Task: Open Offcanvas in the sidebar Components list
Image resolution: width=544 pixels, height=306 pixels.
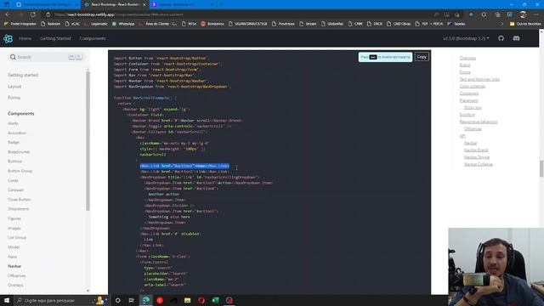Action: (17, 275)
